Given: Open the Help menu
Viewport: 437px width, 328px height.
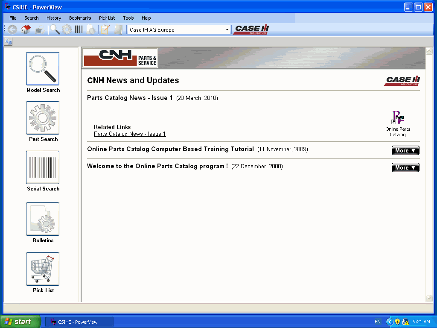Looking at the screenshot, I should (x=146, y=18).
